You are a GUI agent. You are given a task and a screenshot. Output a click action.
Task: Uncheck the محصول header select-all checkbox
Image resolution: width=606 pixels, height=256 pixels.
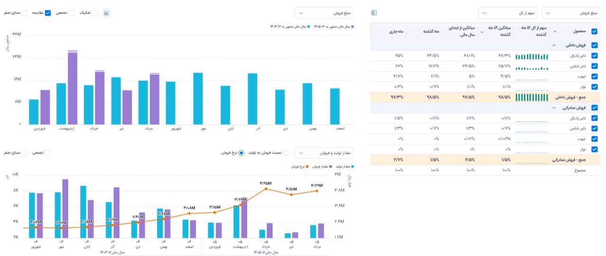click(x=595, y=32)
